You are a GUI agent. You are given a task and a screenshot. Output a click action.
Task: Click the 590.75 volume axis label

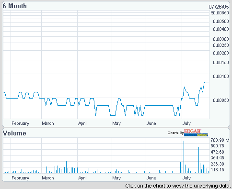[217, 146]
